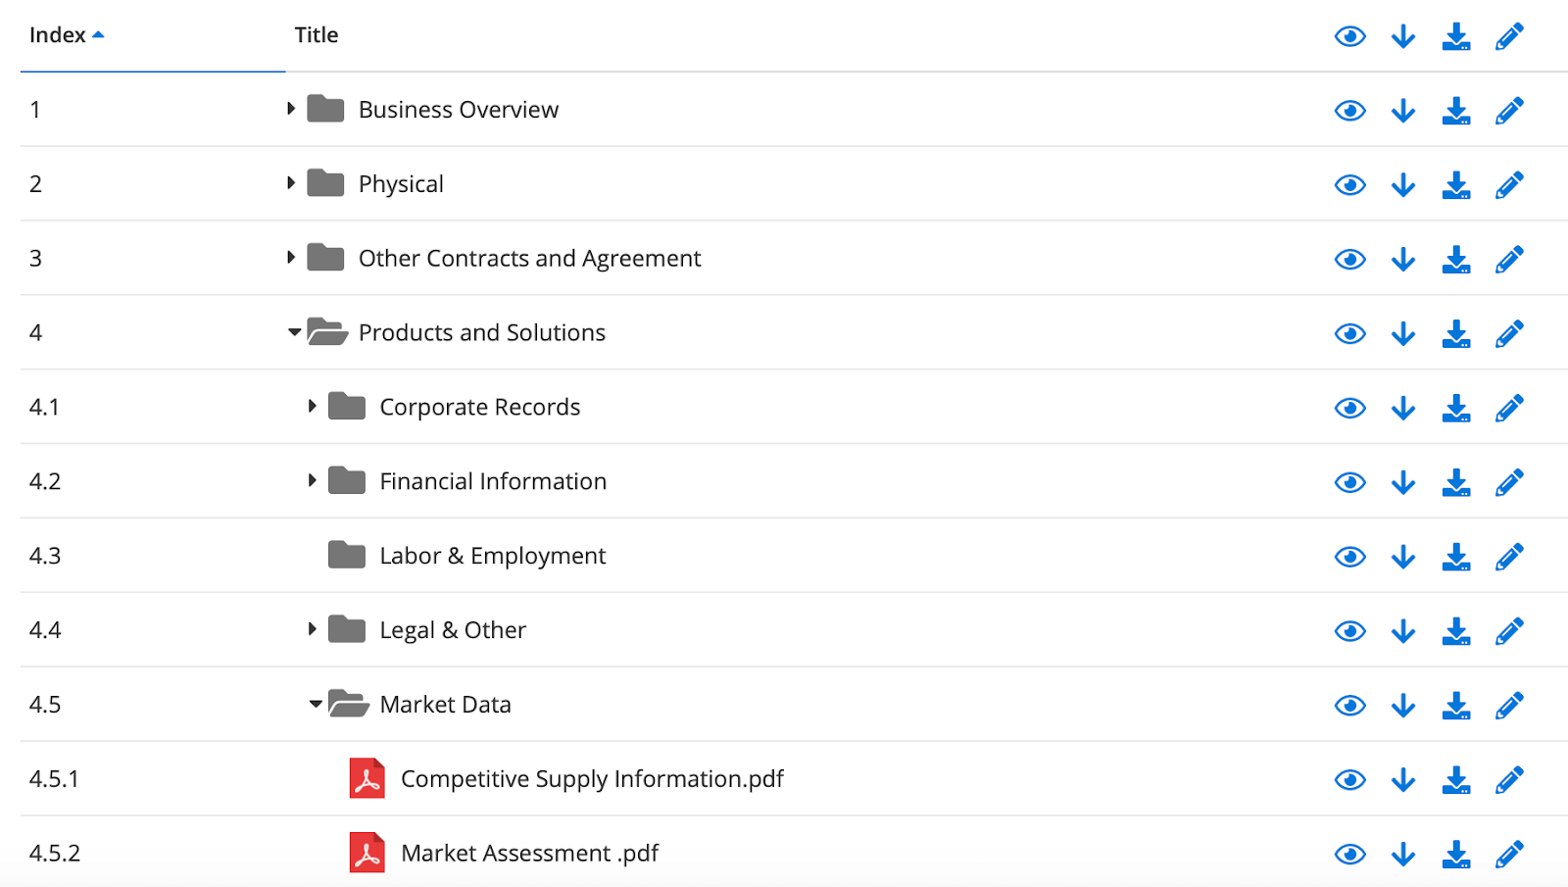Select the download arrow for Financial Information

(1402, 481)
